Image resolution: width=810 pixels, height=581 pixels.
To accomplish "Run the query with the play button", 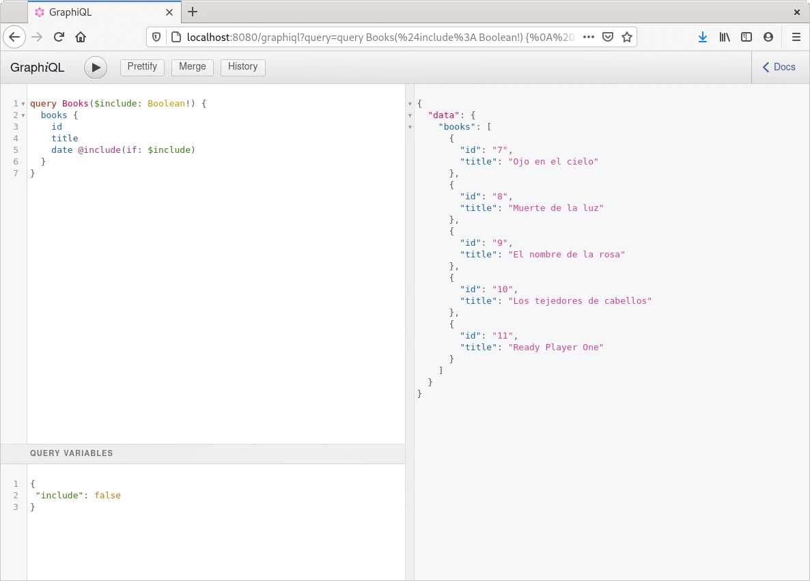I will point(96,67).
